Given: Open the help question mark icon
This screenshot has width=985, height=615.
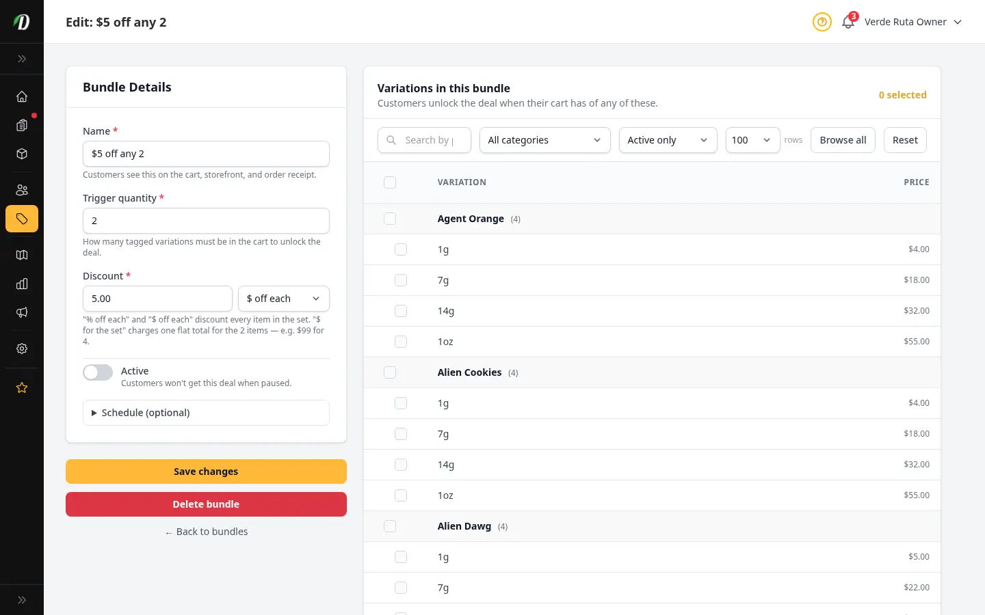Looking at the screenshot, I should click(822, 22).
